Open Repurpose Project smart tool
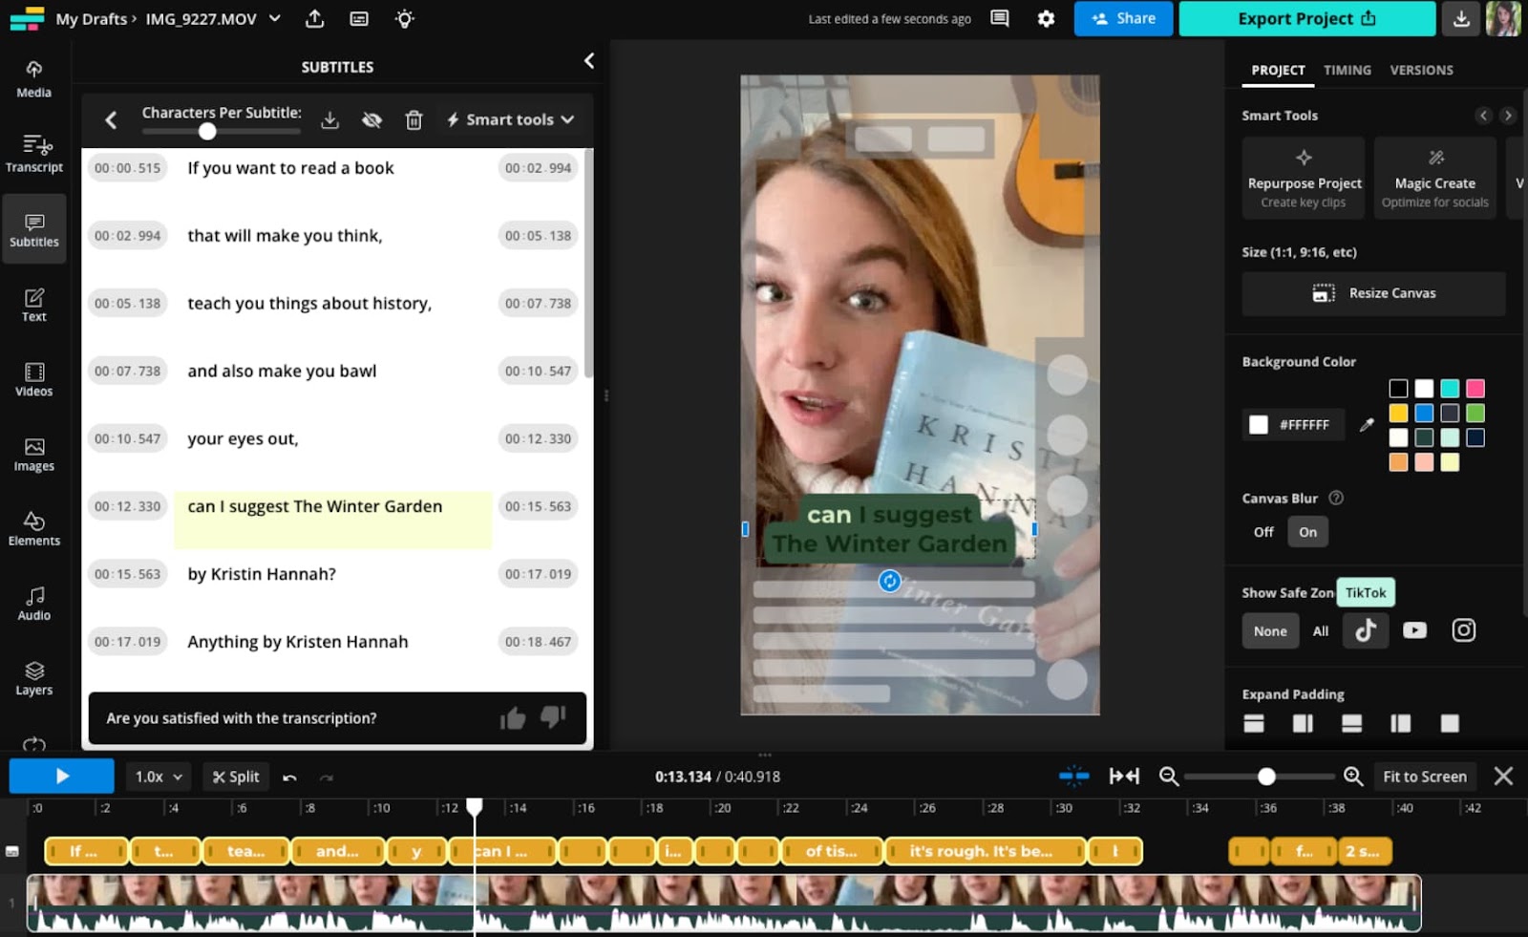The image size is (1528, 937). click(1305, 179)
